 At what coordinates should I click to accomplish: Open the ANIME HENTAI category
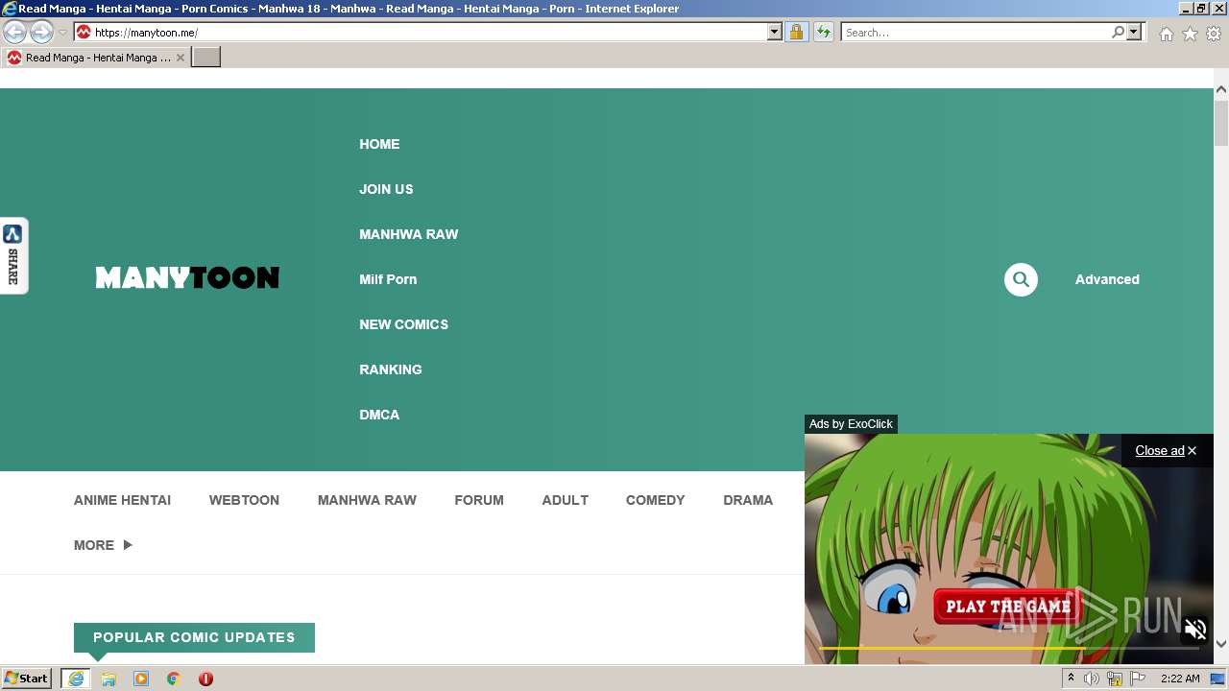coord(122,500)
